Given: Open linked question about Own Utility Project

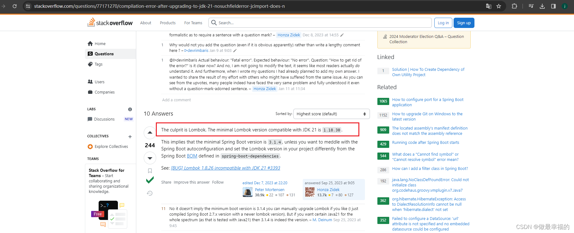Looking at the screenshot, I should pos(428,72).
